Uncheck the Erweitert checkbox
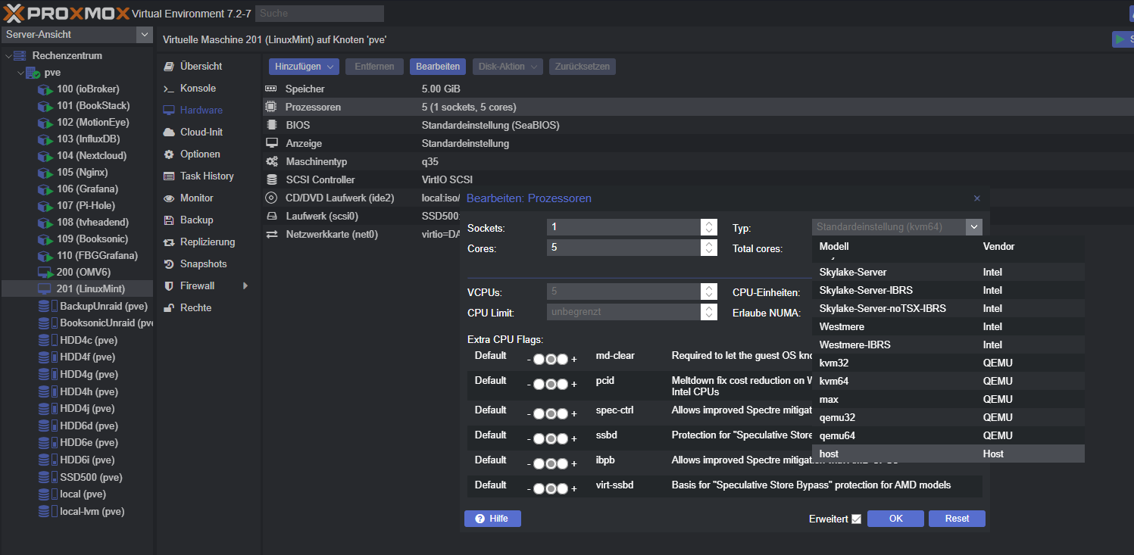Image resolution: width=1134 pixels, height=555 pixels. [856, 519]
